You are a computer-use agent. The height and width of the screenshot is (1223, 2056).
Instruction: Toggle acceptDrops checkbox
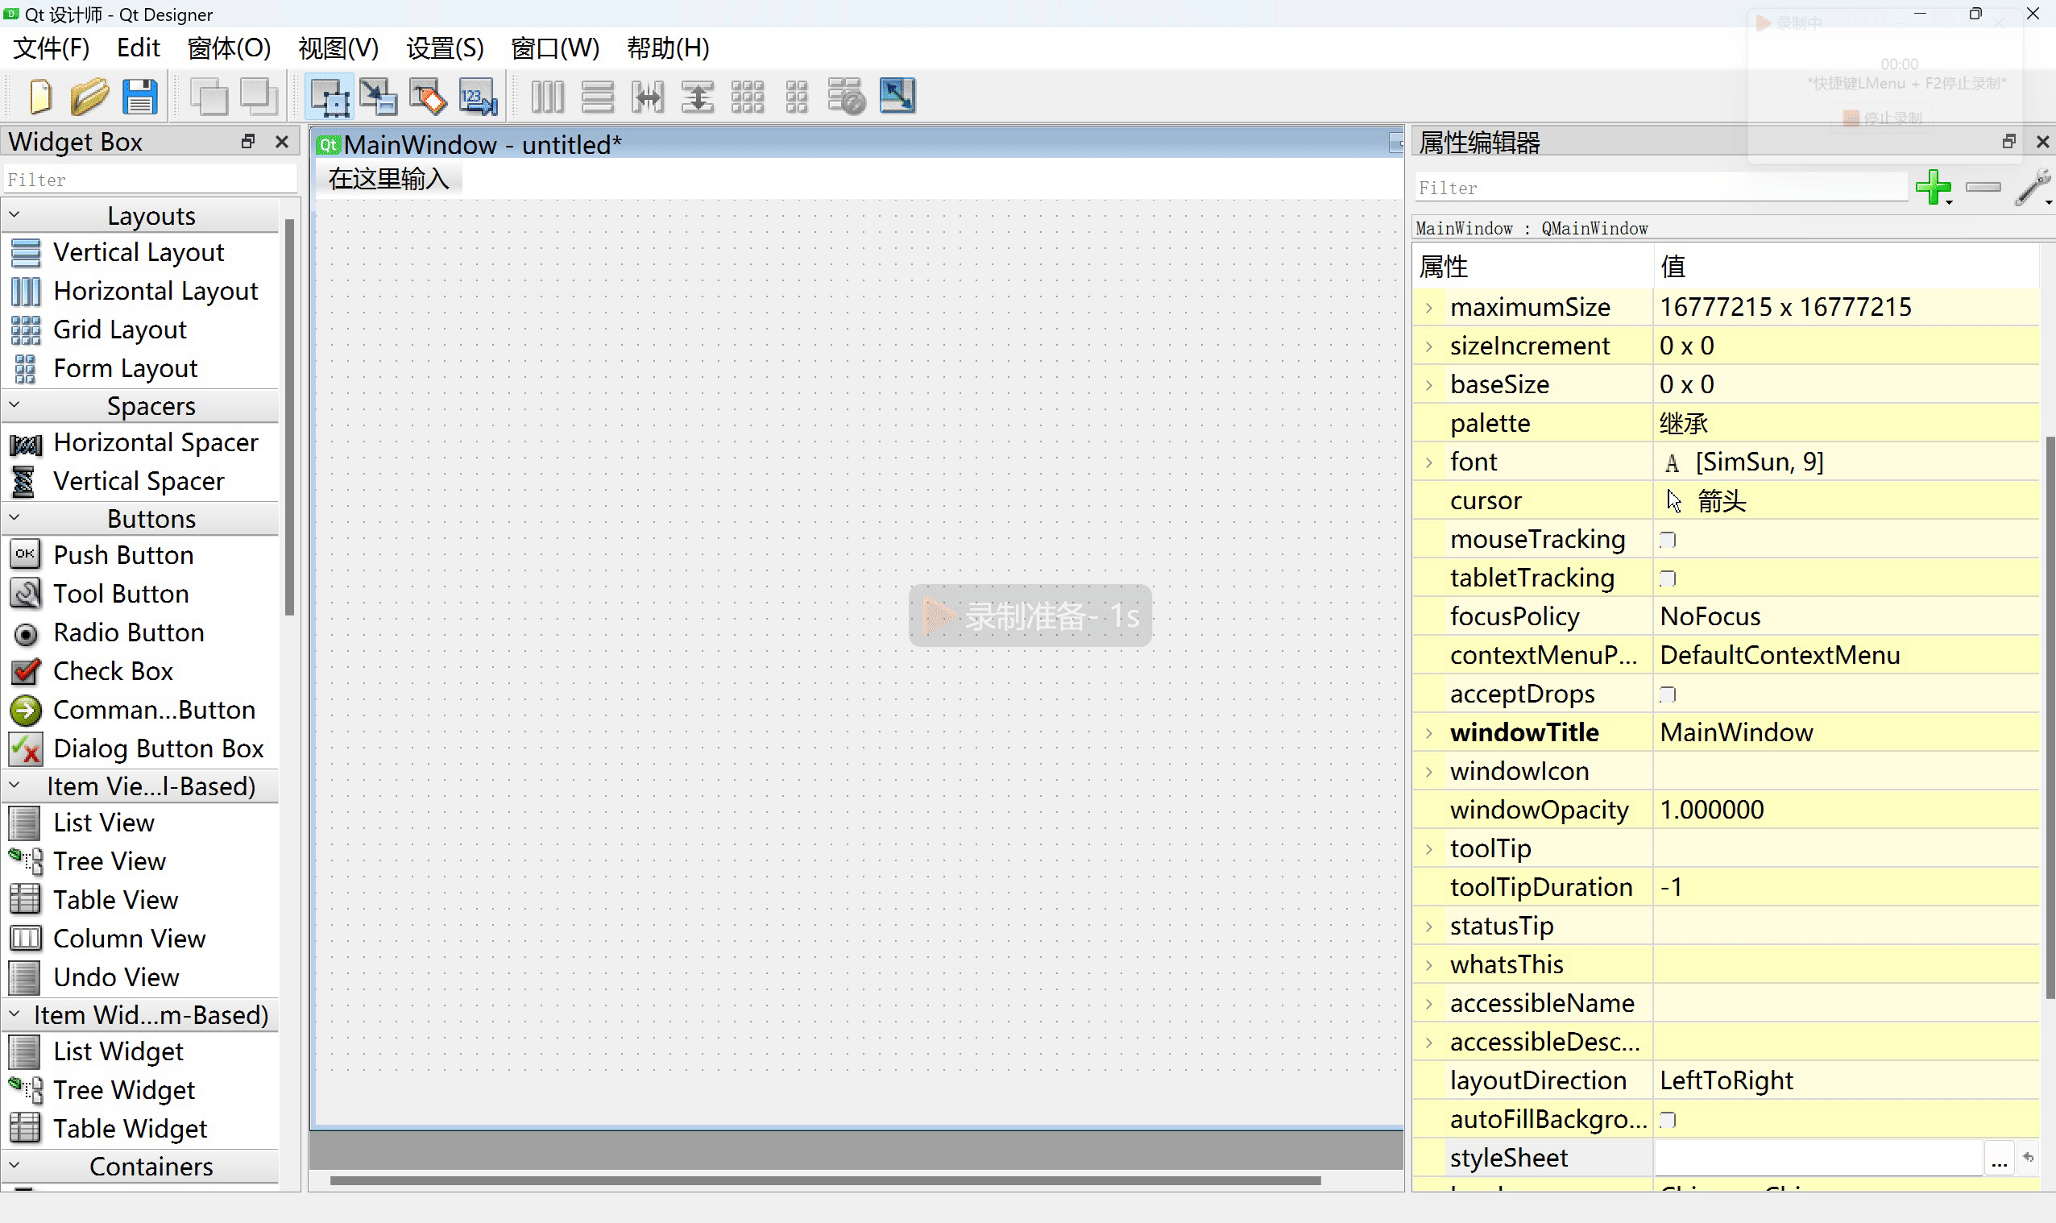click(x=1667, y=694)
